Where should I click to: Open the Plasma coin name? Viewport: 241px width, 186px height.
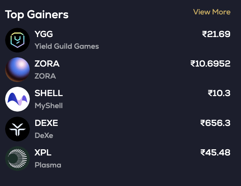pos(48,165)
